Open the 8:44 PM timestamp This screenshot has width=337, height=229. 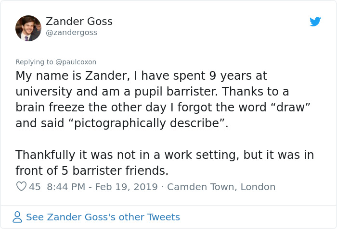click(x=67, y=187)
